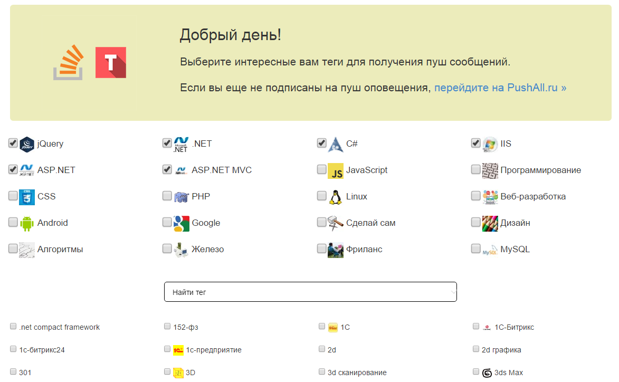The width and height of the screenshot is (619, 382).
Task: Check the Дизайн checkbox
Action: (475, 222)
